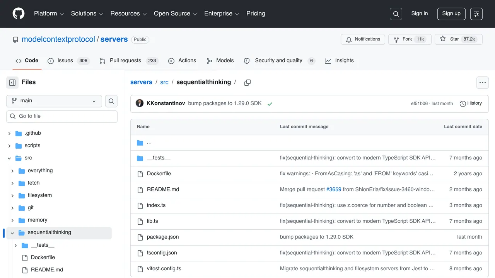
Task: Copy the path using copy icon
Action: (247, 83)
